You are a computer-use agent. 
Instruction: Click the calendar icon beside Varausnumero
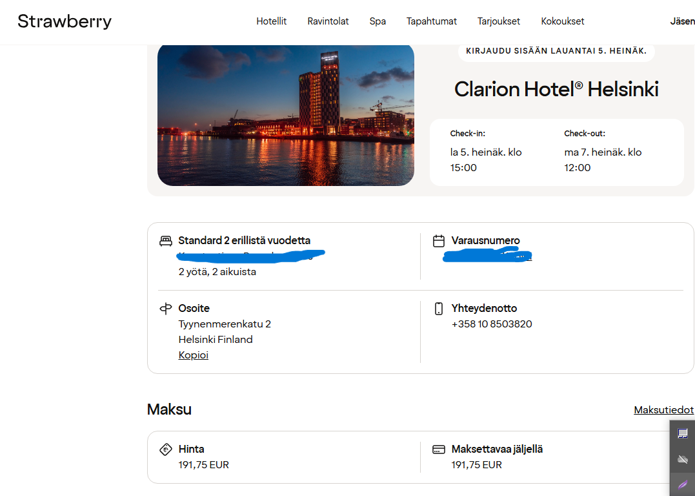point(439,241)
